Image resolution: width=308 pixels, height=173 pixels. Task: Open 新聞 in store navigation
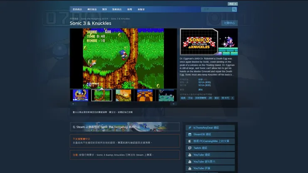pos(129,10)
